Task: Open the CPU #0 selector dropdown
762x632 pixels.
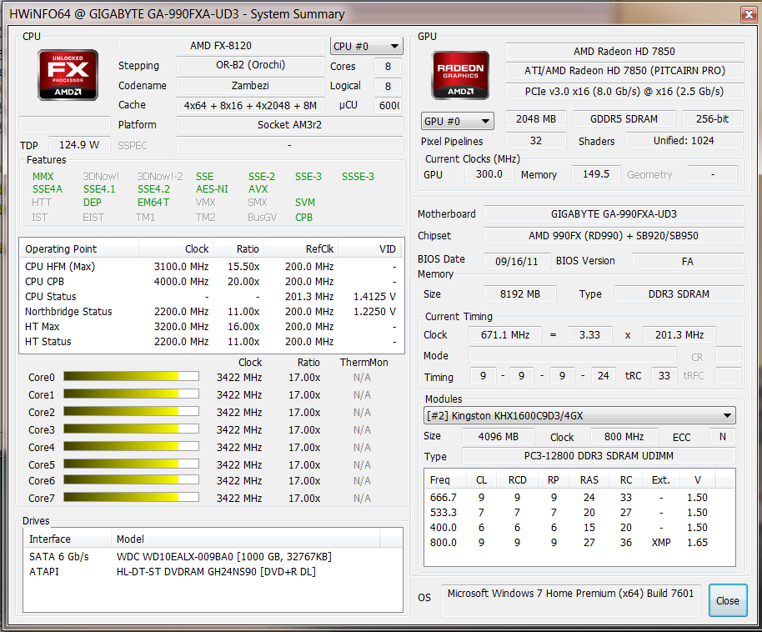Action: coord(367,46)
